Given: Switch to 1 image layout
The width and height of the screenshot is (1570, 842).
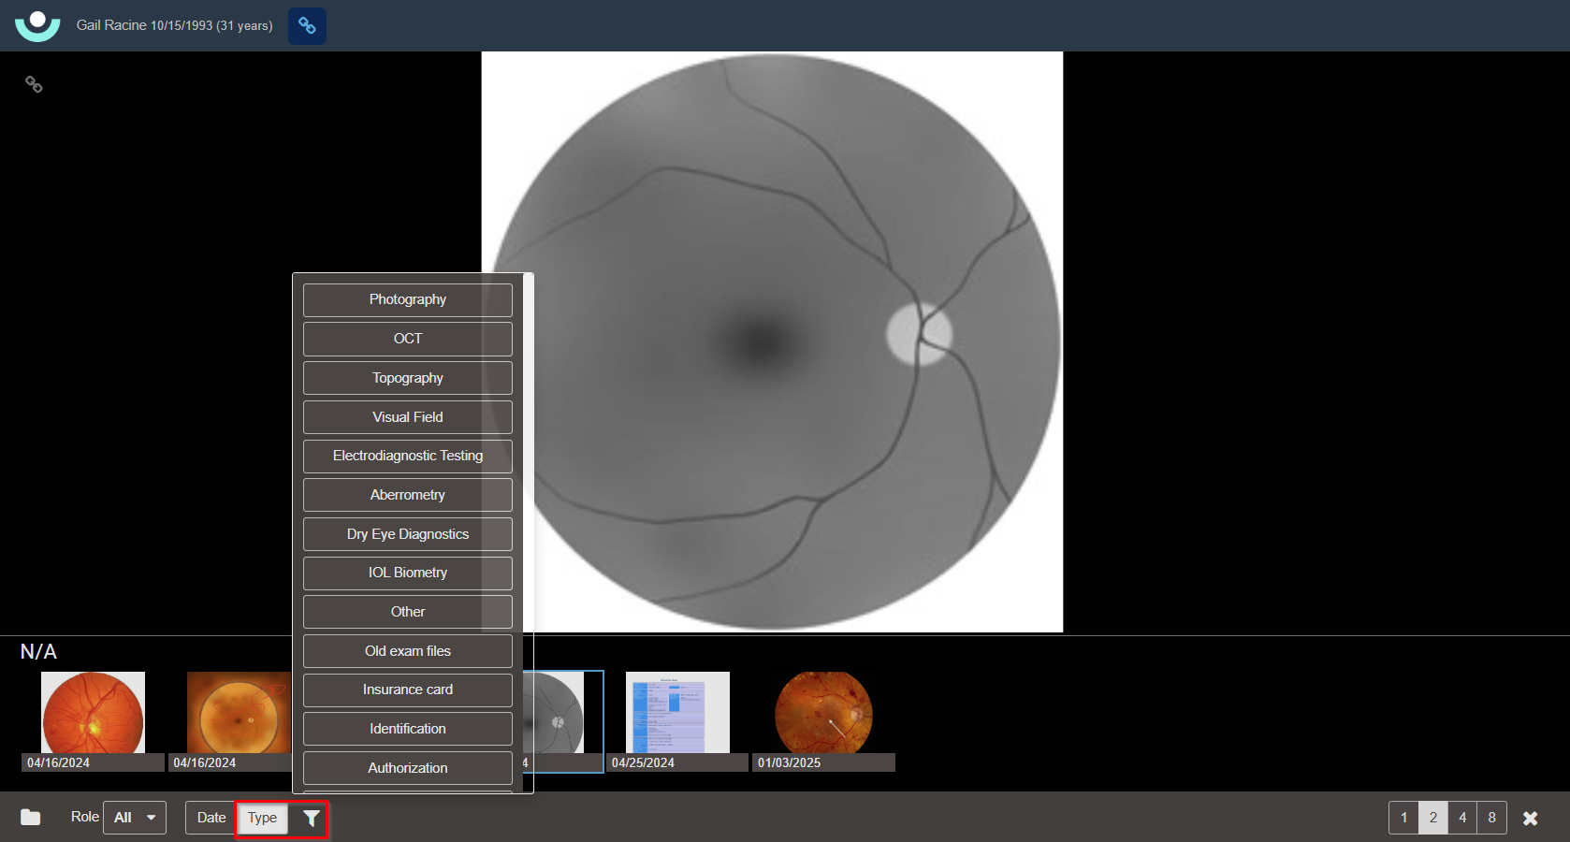Looking at the screenshot, I should click(1403, 818).
